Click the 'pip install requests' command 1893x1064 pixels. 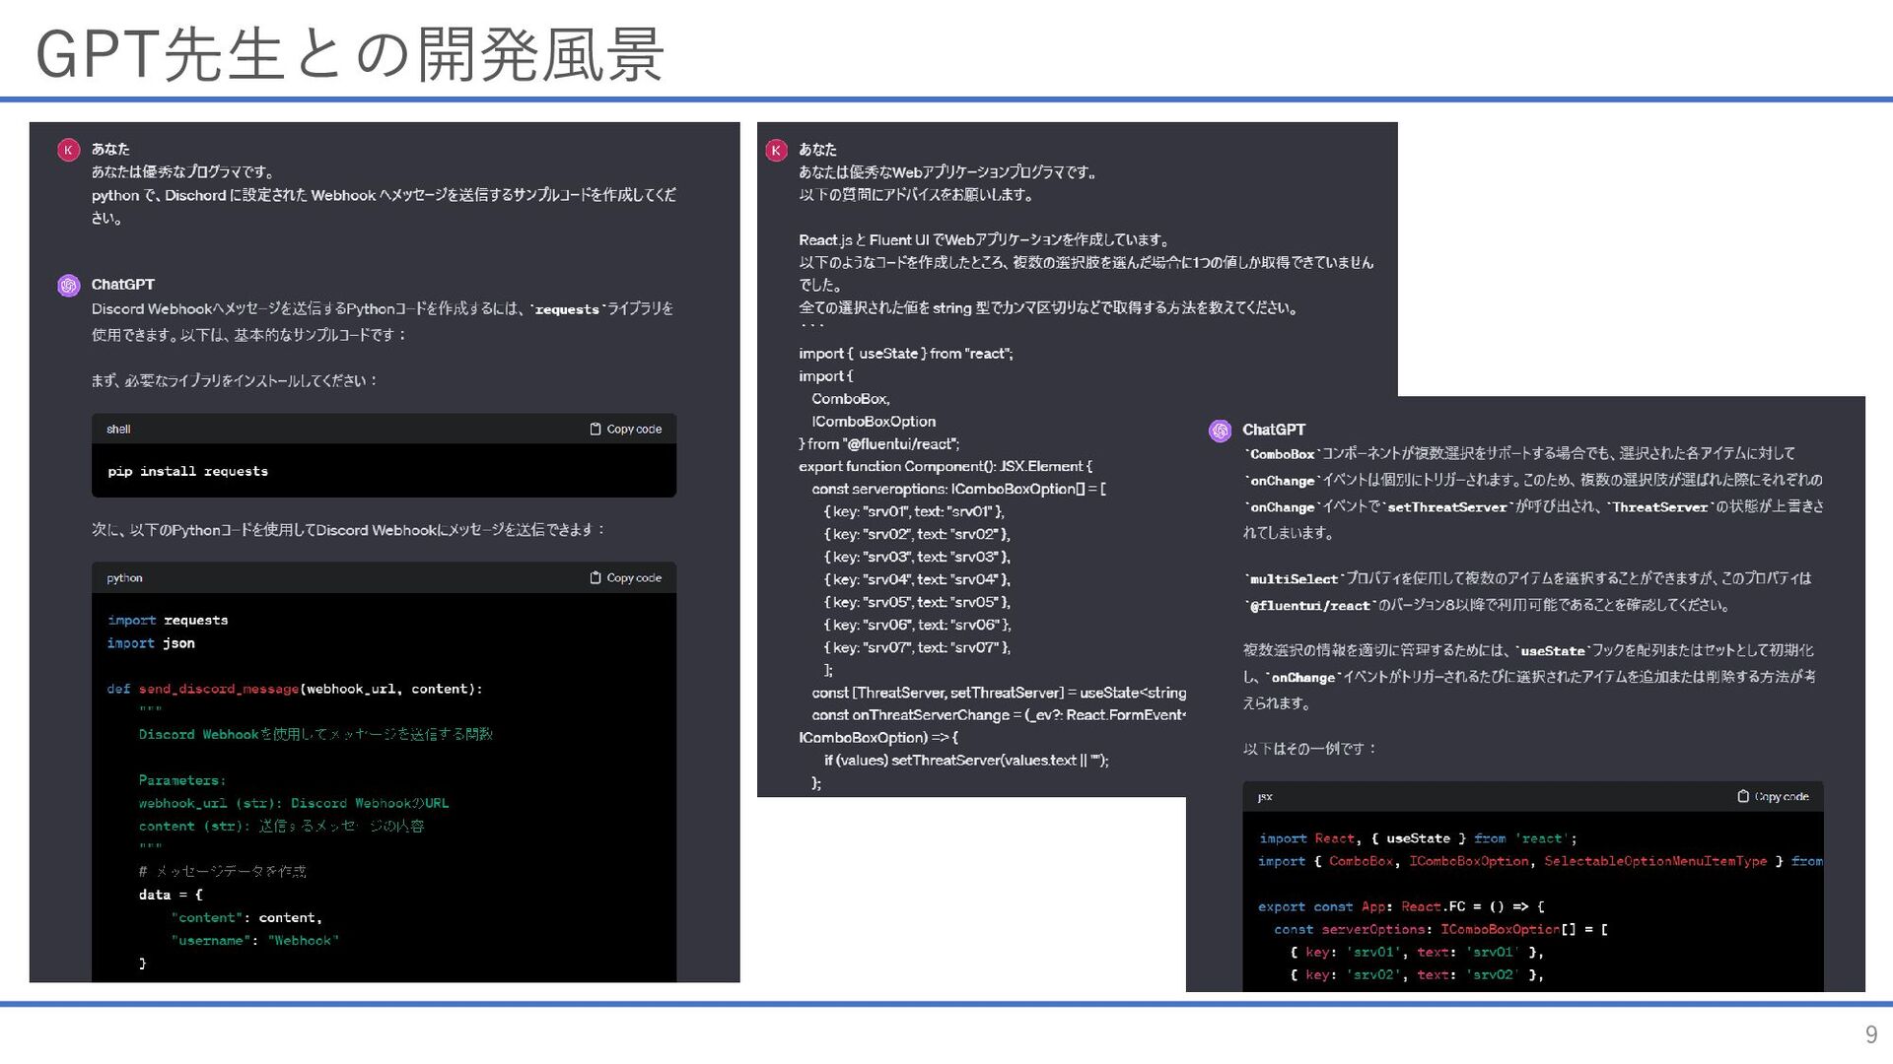[x=187, y=472]
